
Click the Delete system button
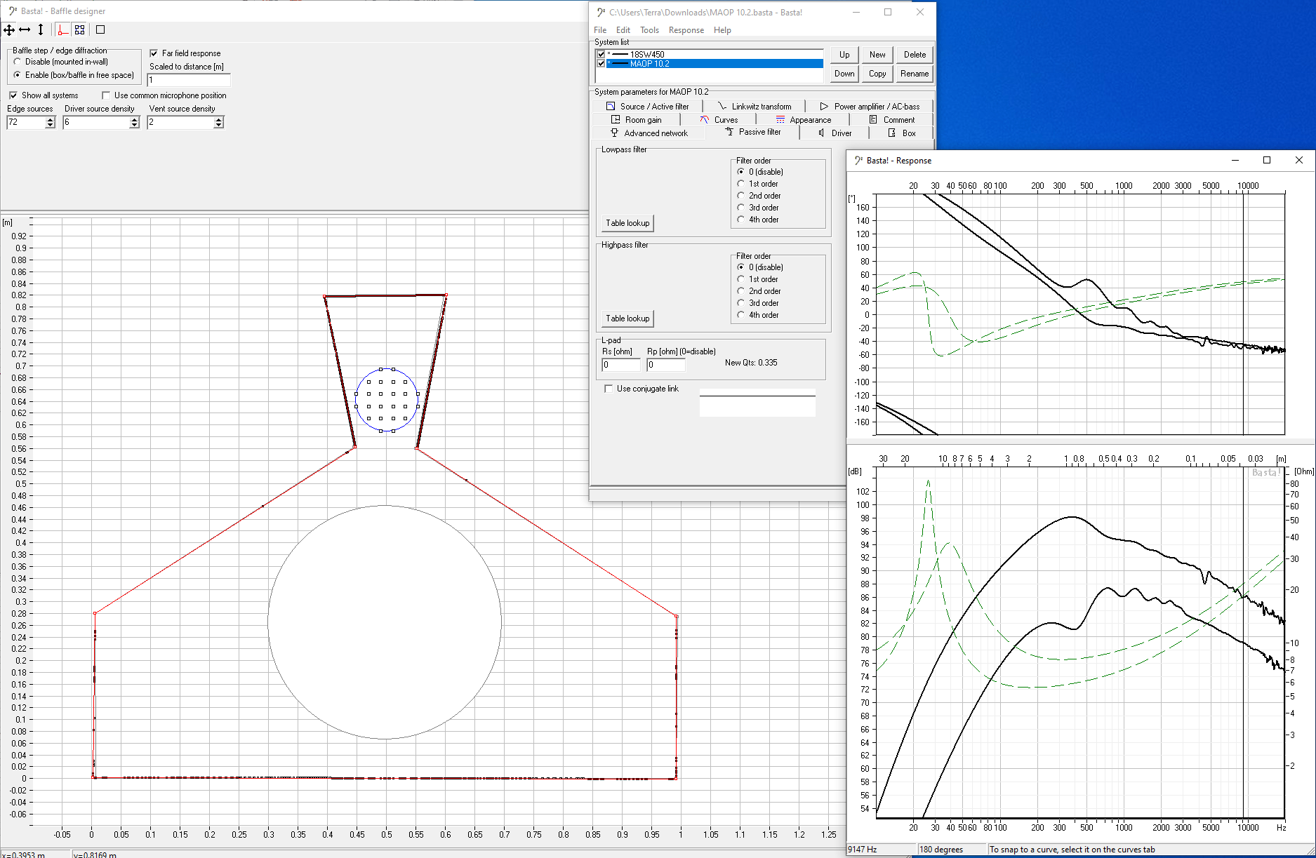[x=915, y=55]
